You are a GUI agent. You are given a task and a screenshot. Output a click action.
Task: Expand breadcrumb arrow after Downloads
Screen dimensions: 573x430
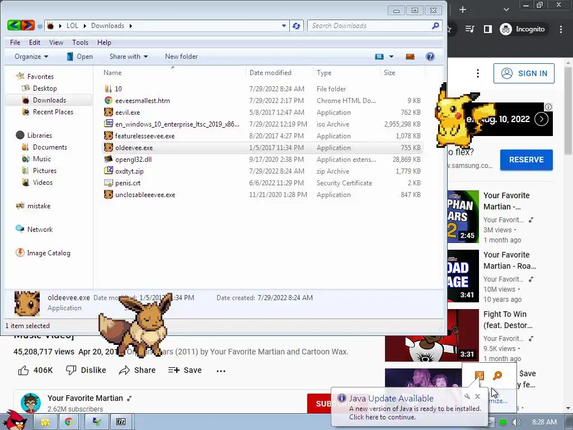click(130, 26)
